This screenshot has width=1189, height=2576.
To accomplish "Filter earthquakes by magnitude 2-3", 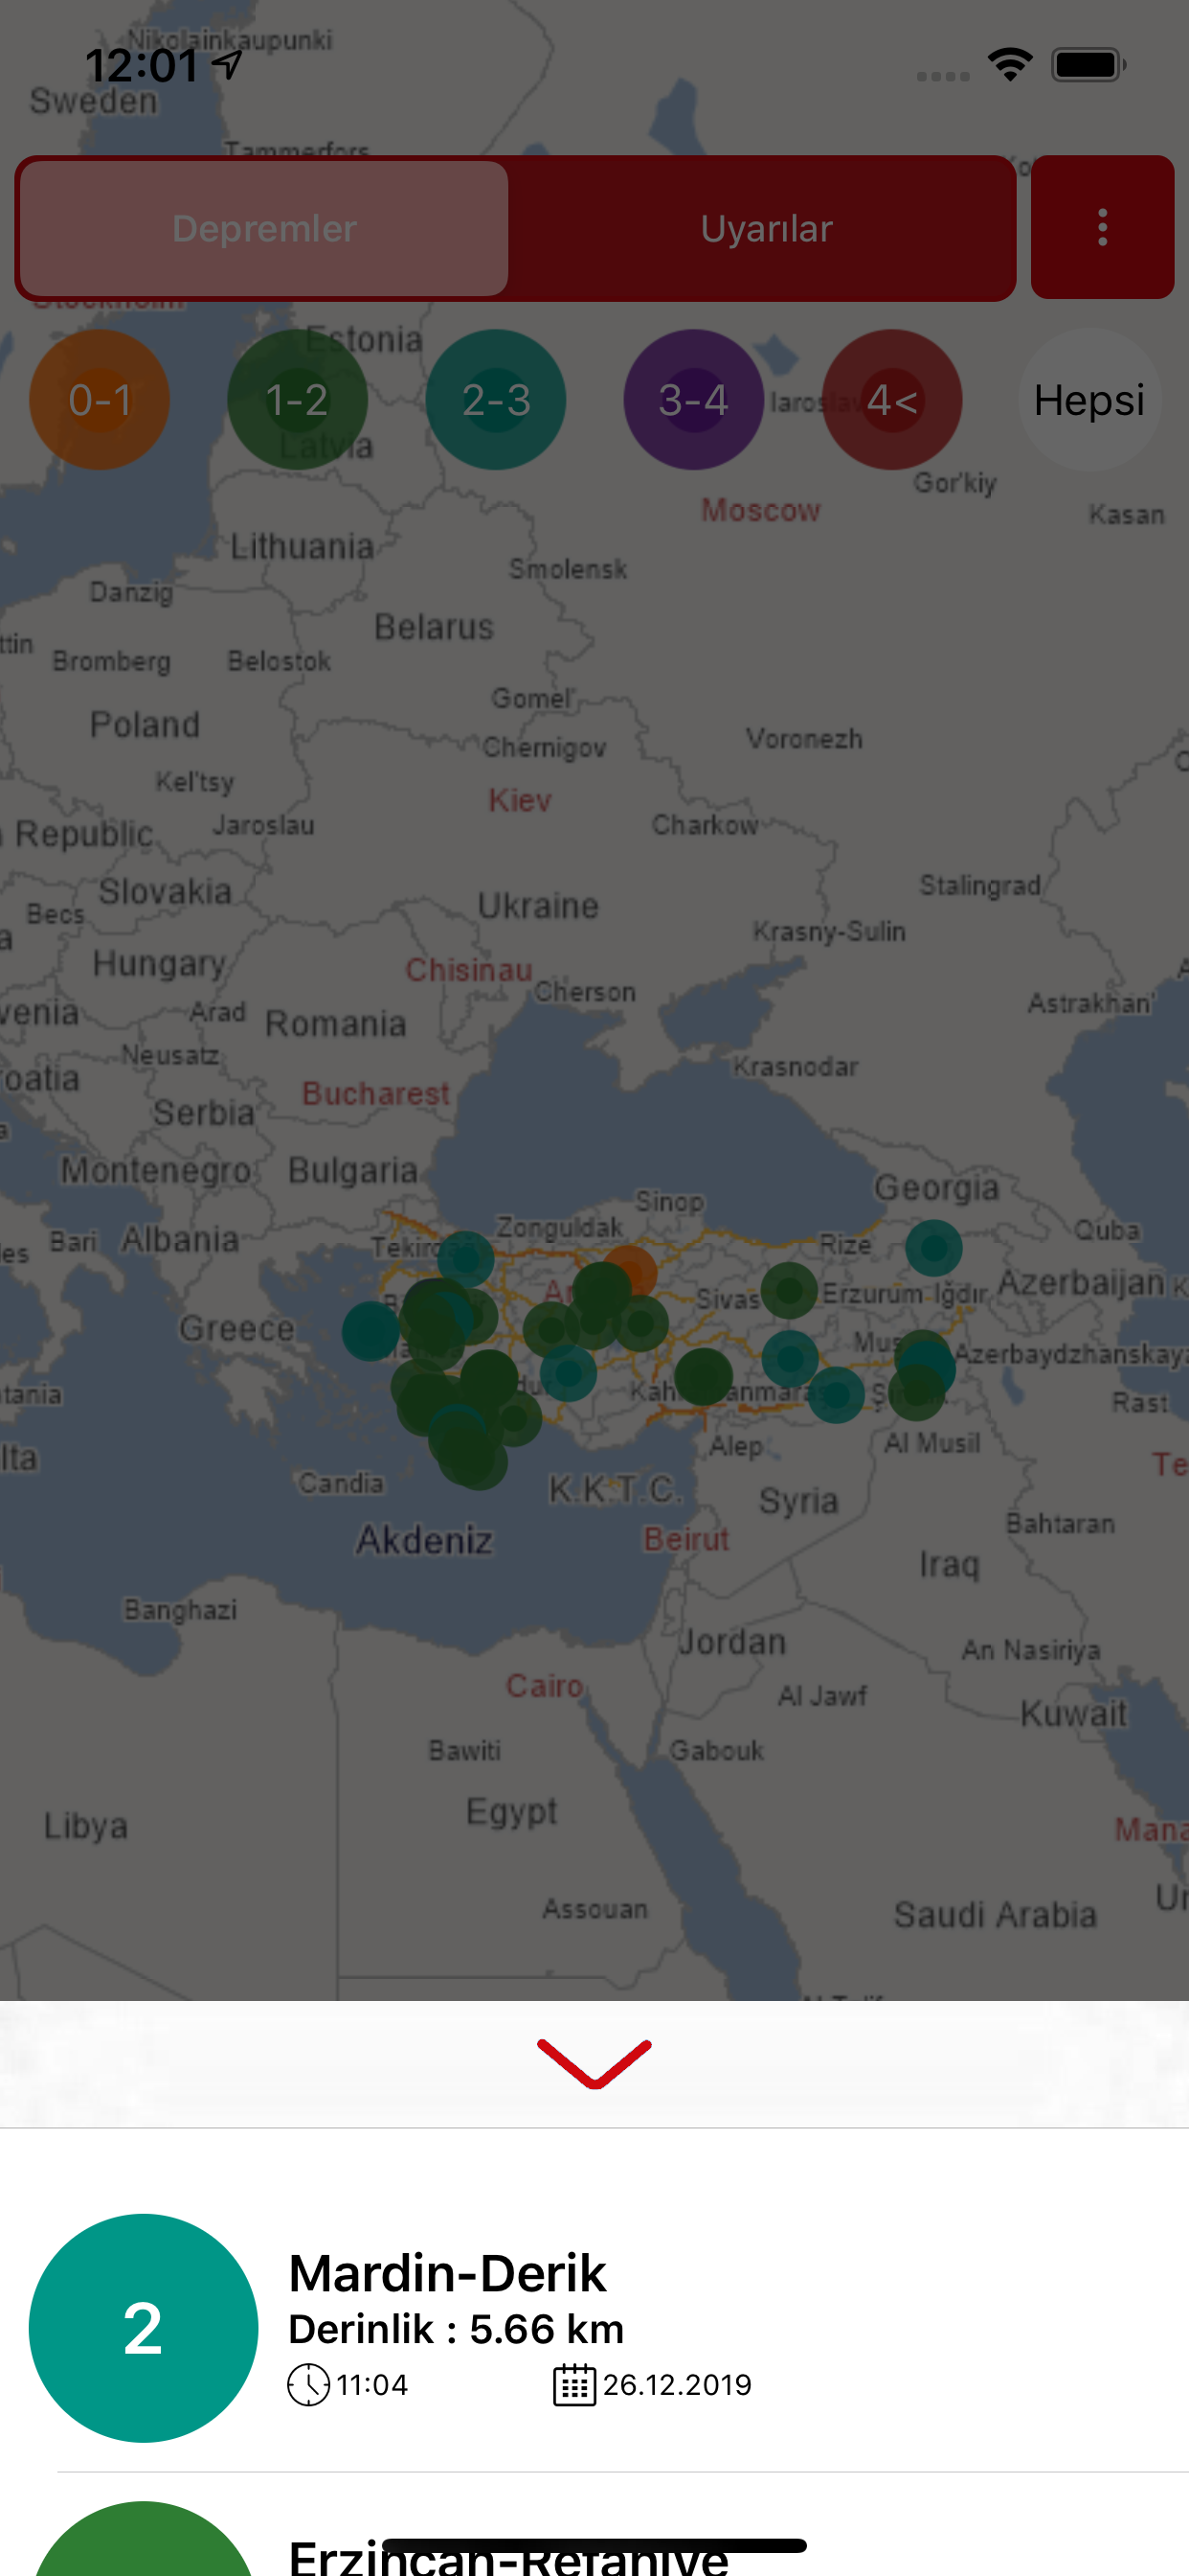I will point(496,400).
